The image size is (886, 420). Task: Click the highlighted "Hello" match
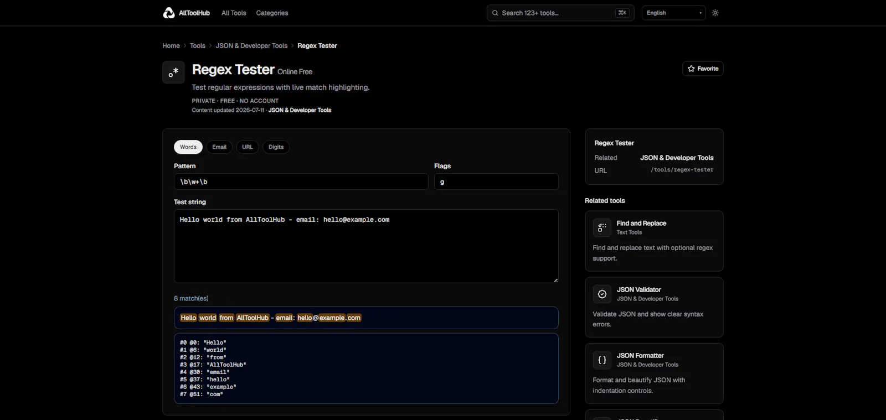(x=188, y=318)
